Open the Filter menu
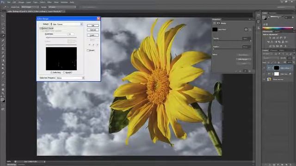This screenshot has height=166, width=296. pyautogui.click(x=49, y=2)
